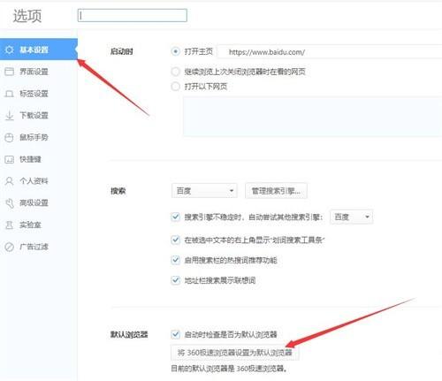Image resolution: width=442 pixels, height=381 pixels.
Task: Click the 广告过滤 block icon
Action: [9, 247]
